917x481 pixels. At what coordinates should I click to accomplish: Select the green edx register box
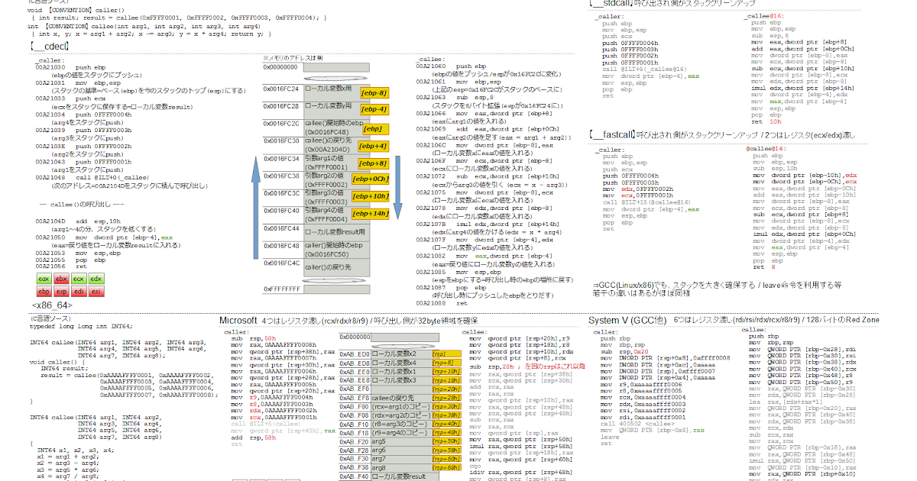[96, 279]
